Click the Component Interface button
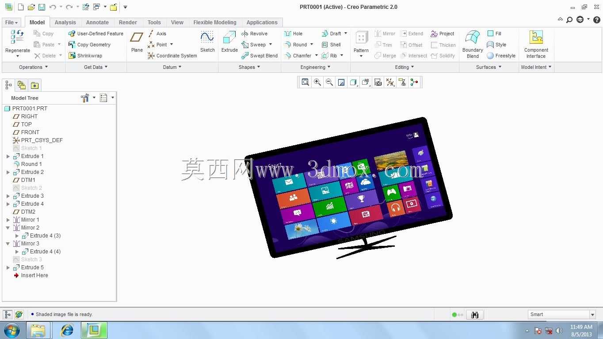Image resolution: width=603 pixels, height=339 pixels. click(x=536, y=44)
